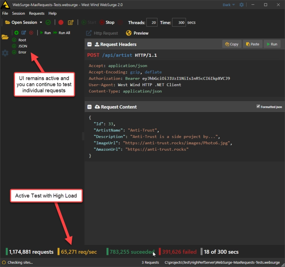Switch to the Http Request tab
This screenshot has height=267, width=285.
102,33
